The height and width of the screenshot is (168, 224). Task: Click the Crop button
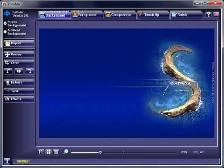[19, 63]
